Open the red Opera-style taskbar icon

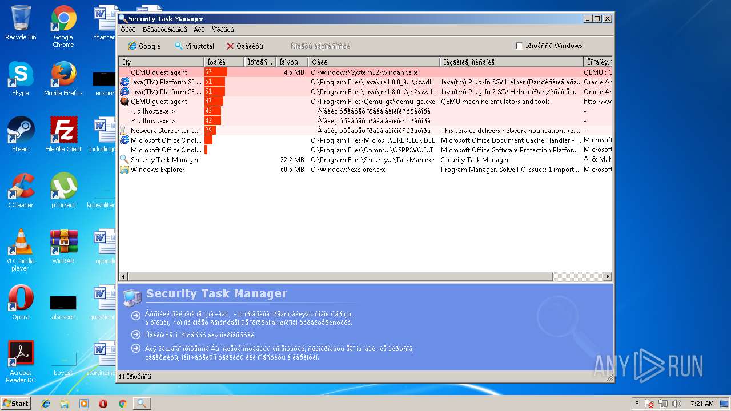coord(103,403)
